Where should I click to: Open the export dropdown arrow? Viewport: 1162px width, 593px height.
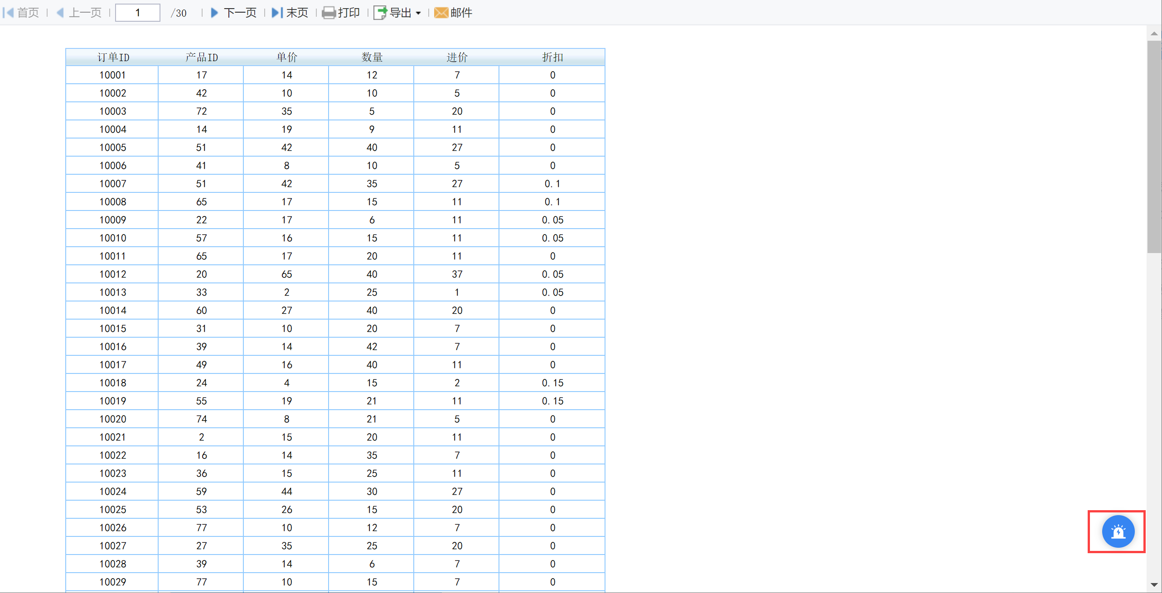click(418, 13)
